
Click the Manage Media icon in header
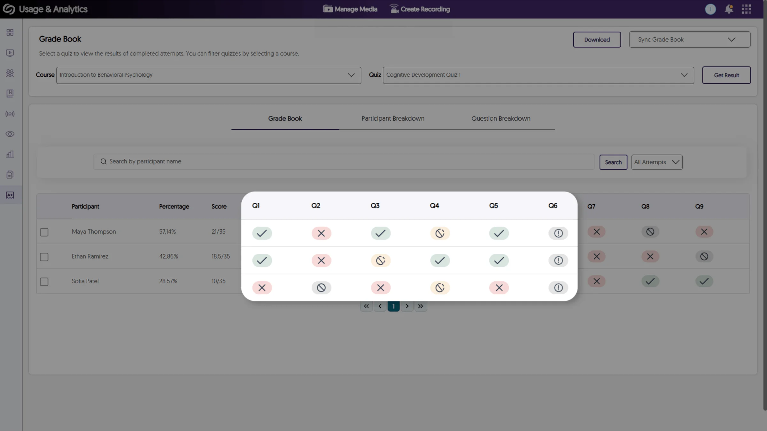328,9
